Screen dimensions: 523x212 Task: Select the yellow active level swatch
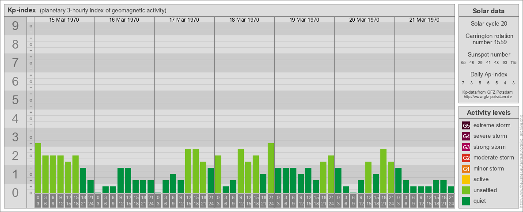click(466, 179)
